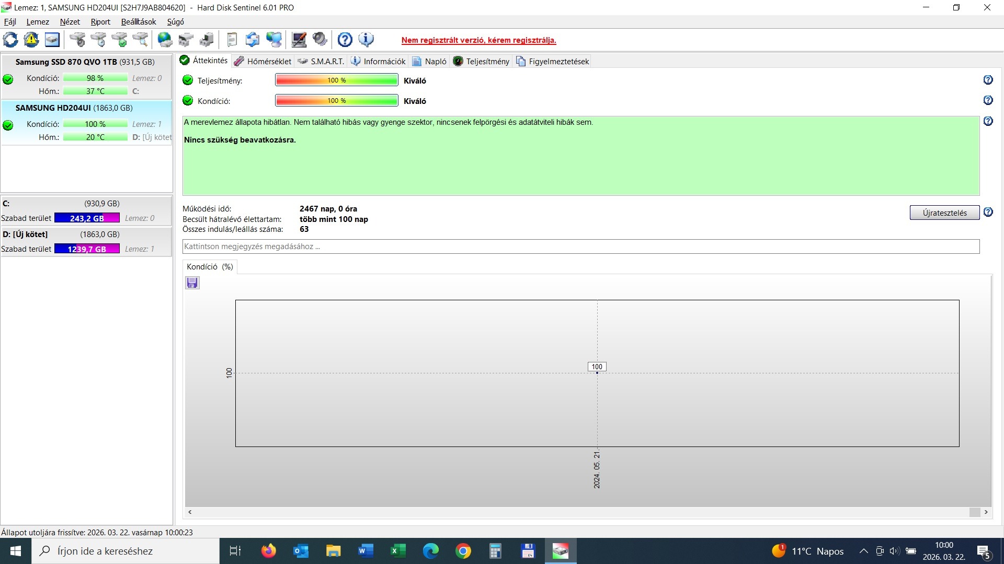Click the C: free space bar
The width and height of the screenshot is (1004, 564).
click(87, 218)
